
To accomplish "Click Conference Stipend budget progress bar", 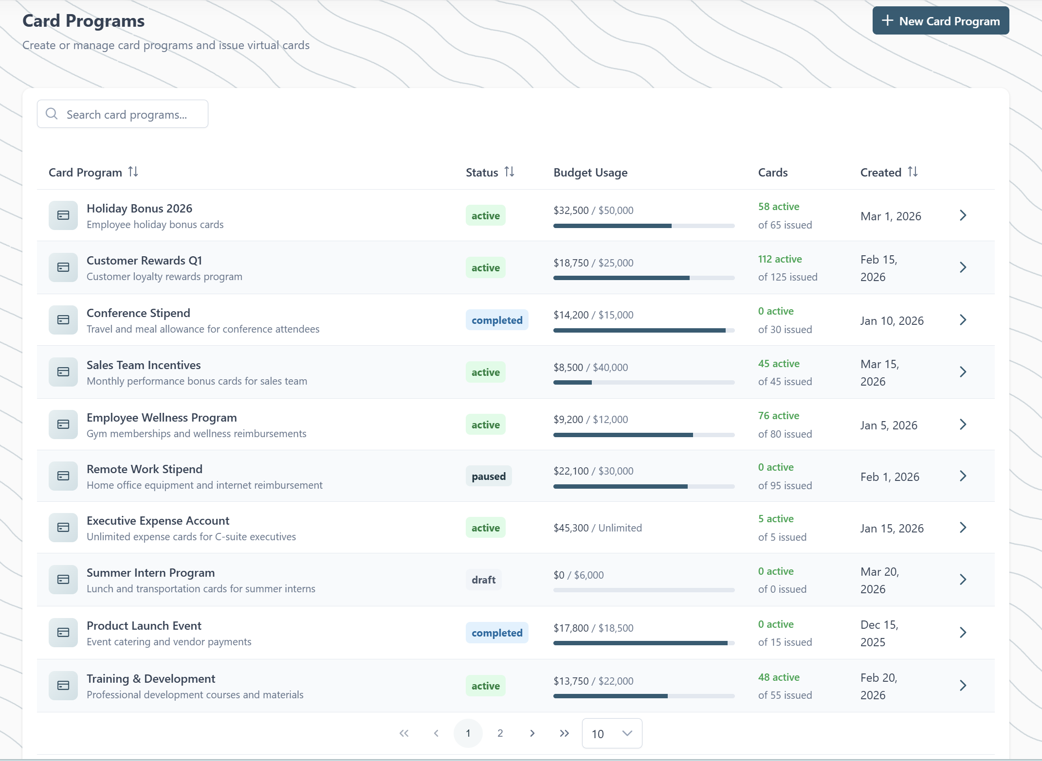I will 643,331.
